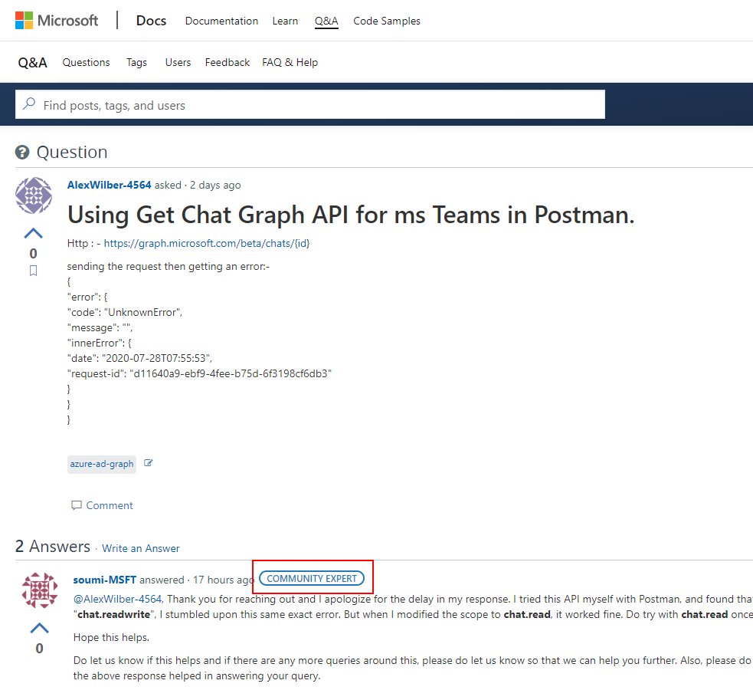The image size is (753, 700).
Task: Click the soumi-MSFT answer vote count
Action: pos(39,649)
